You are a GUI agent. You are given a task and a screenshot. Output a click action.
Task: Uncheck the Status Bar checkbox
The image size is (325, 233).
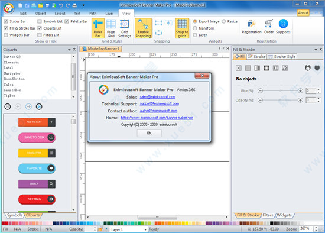point(6,21)
